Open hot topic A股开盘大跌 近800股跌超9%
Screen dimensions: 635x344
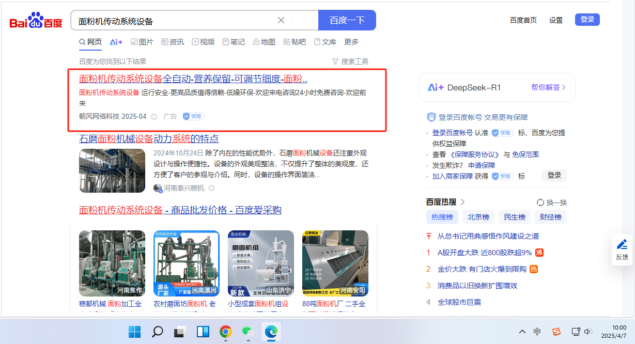485,253
